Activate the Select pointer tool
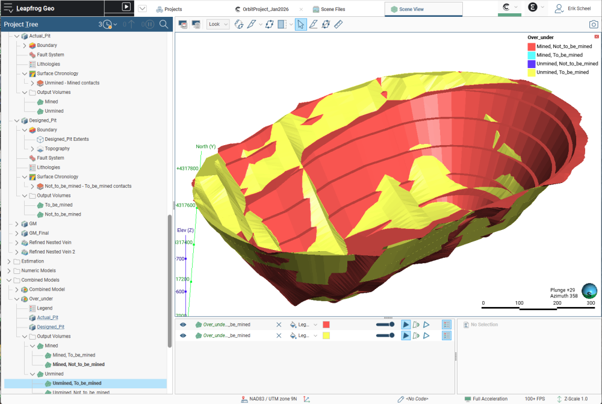Image resolution: width=602 pixels, height=404 pixels. 300,24
